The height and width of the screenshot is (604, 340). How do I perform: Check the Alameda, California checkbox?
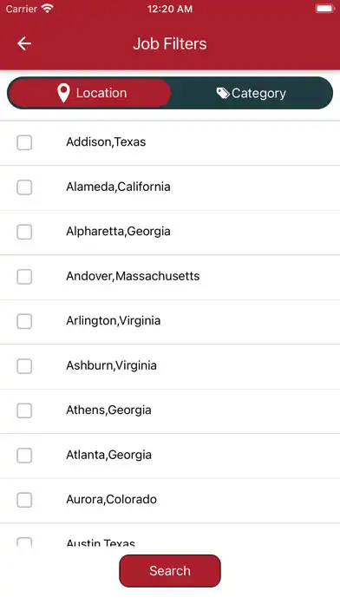[x=24, y=187]
